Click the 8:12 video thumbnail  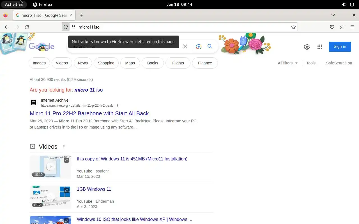coord(50,197)
